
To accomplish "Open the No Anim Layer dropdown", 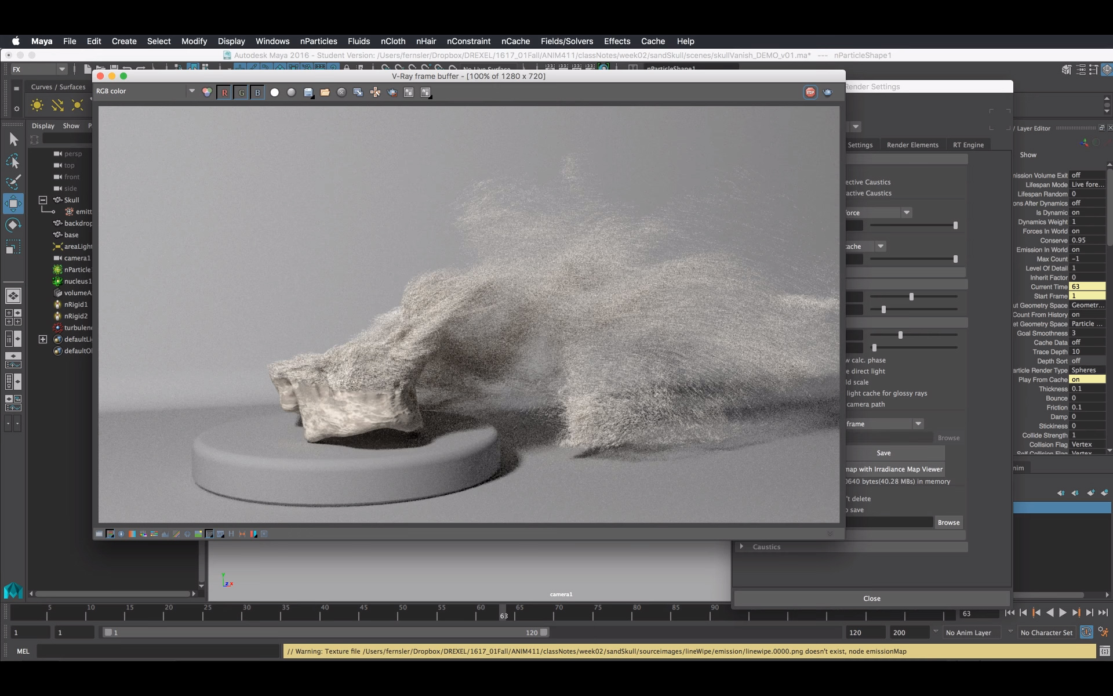I will tap(973, 633).
